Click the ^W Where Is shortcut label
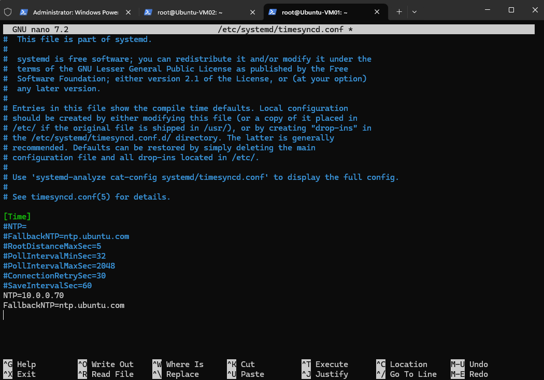Viewport: 544px width, 380px height. pyautogui.click(x=178, y=364)
